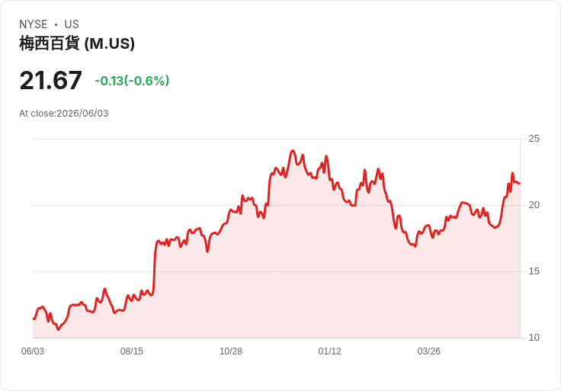Click the green change value -0.13(-0.6%)

tap(132, 81)
